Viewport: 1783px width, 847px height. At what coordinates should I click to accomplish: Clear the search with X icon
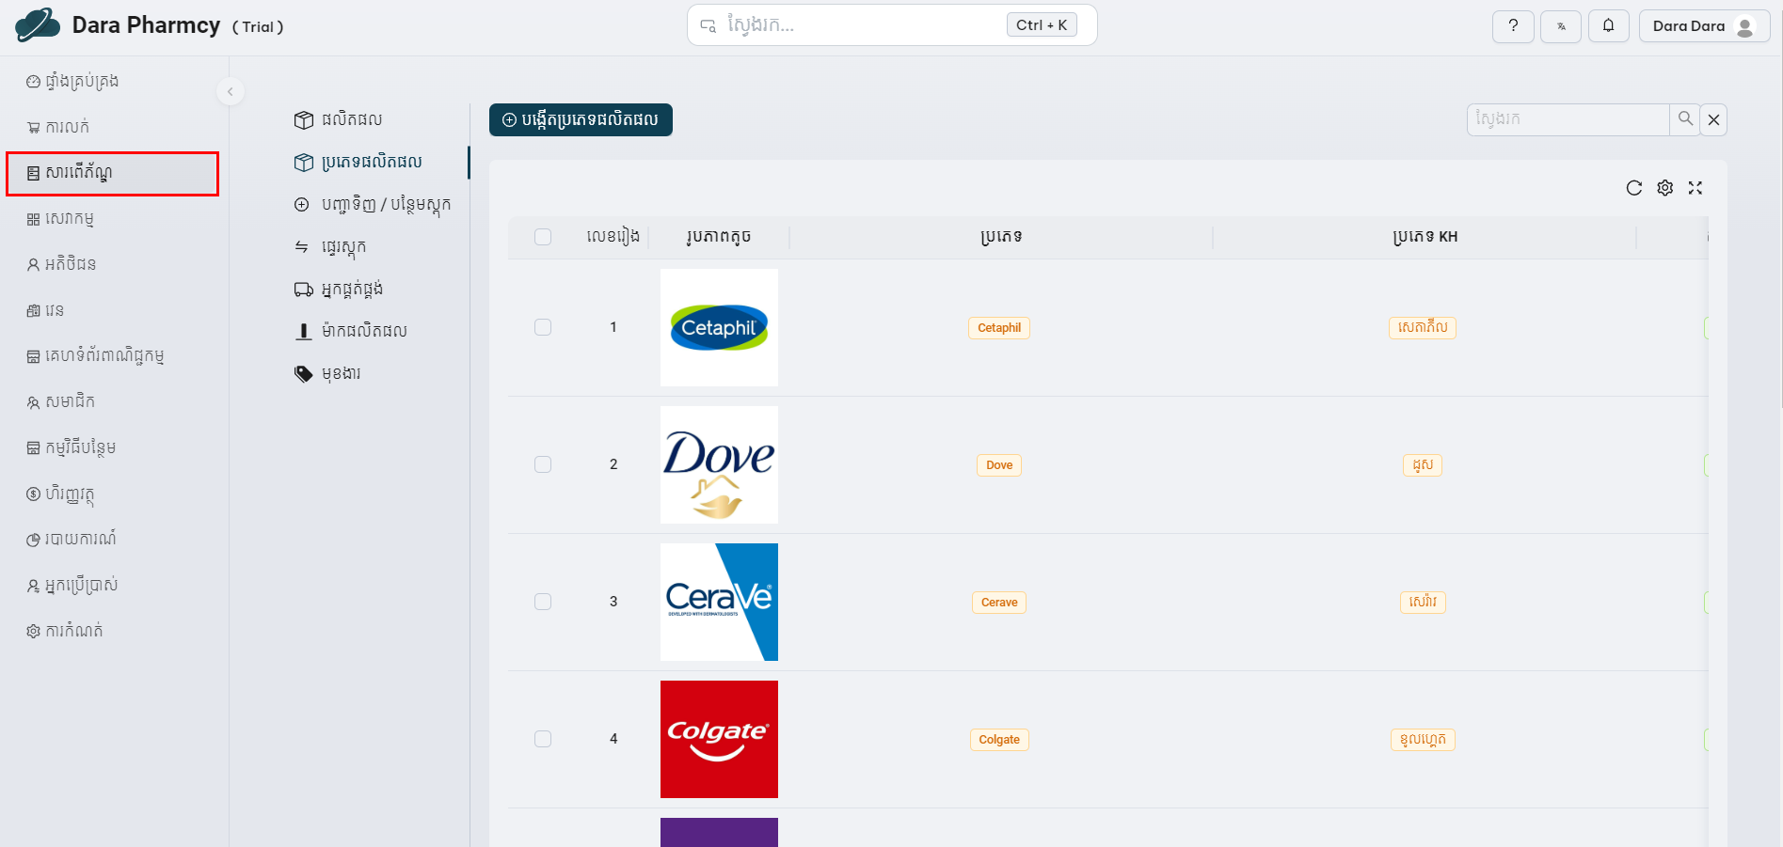pos(1713,119)
